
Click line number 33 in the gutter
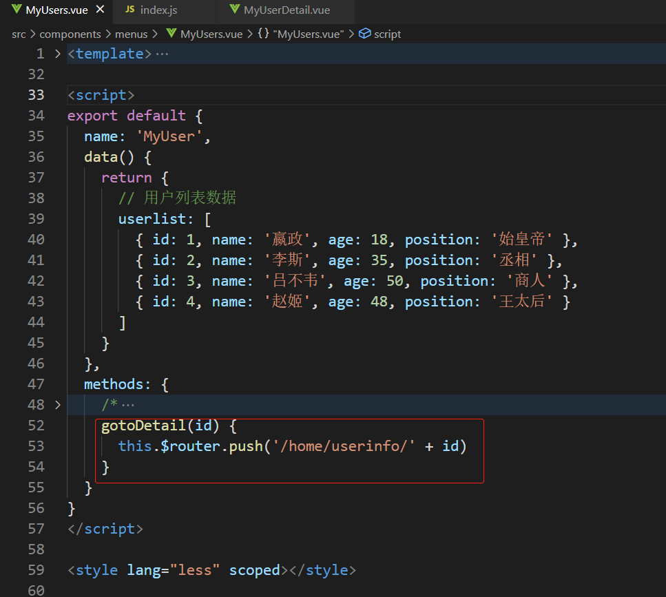pyautogui.click(x=36, y=95)
